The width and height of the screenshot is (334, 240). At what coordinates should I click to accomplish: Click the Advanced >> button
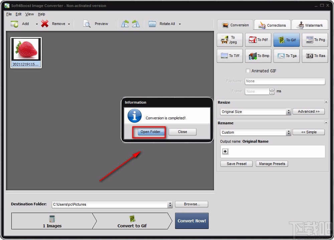click(309, 111)
